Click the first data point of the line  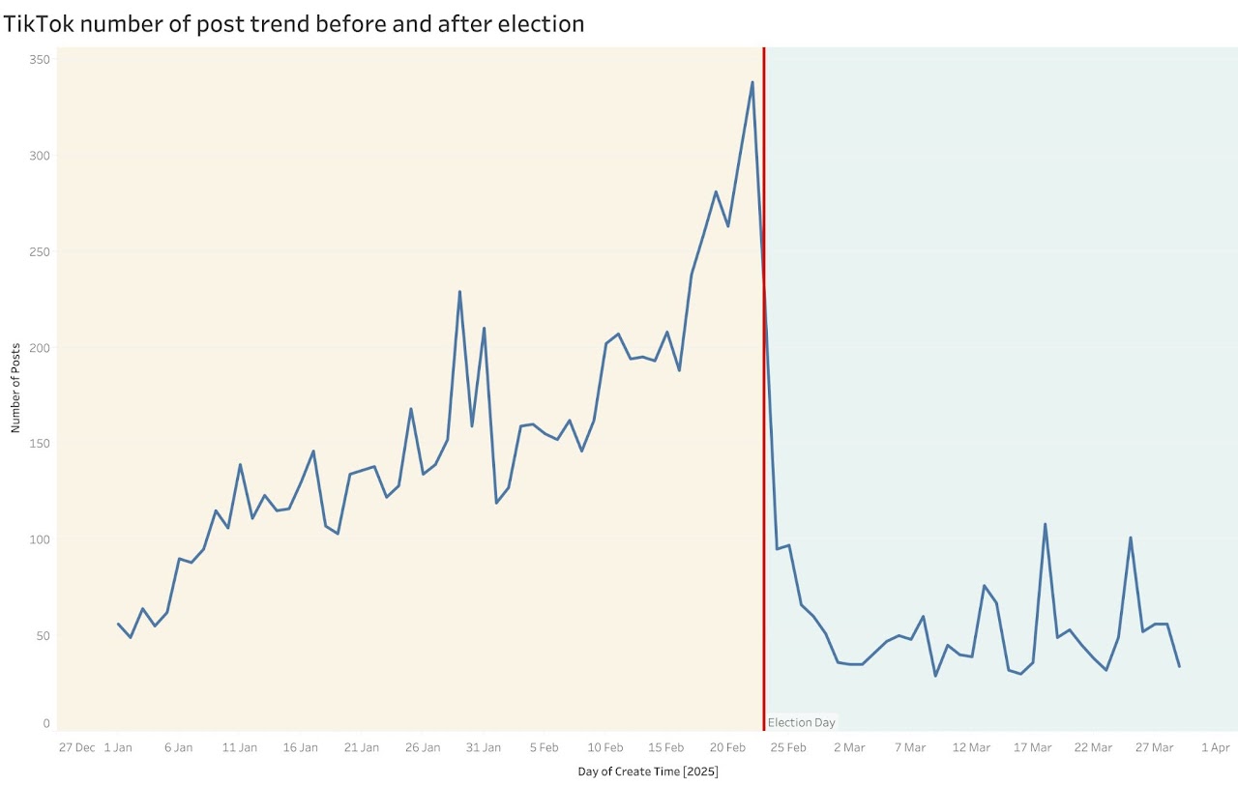coord(118,624)
